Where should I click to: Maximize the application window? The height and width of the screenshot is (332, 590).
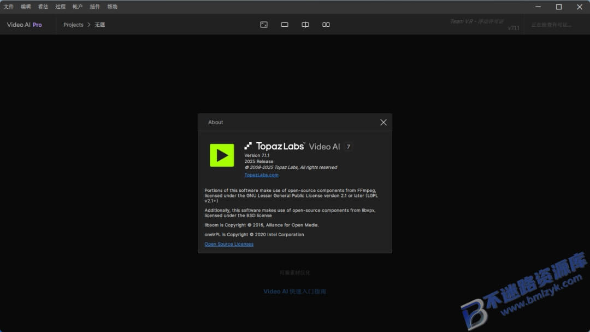(x=559, y=7)
